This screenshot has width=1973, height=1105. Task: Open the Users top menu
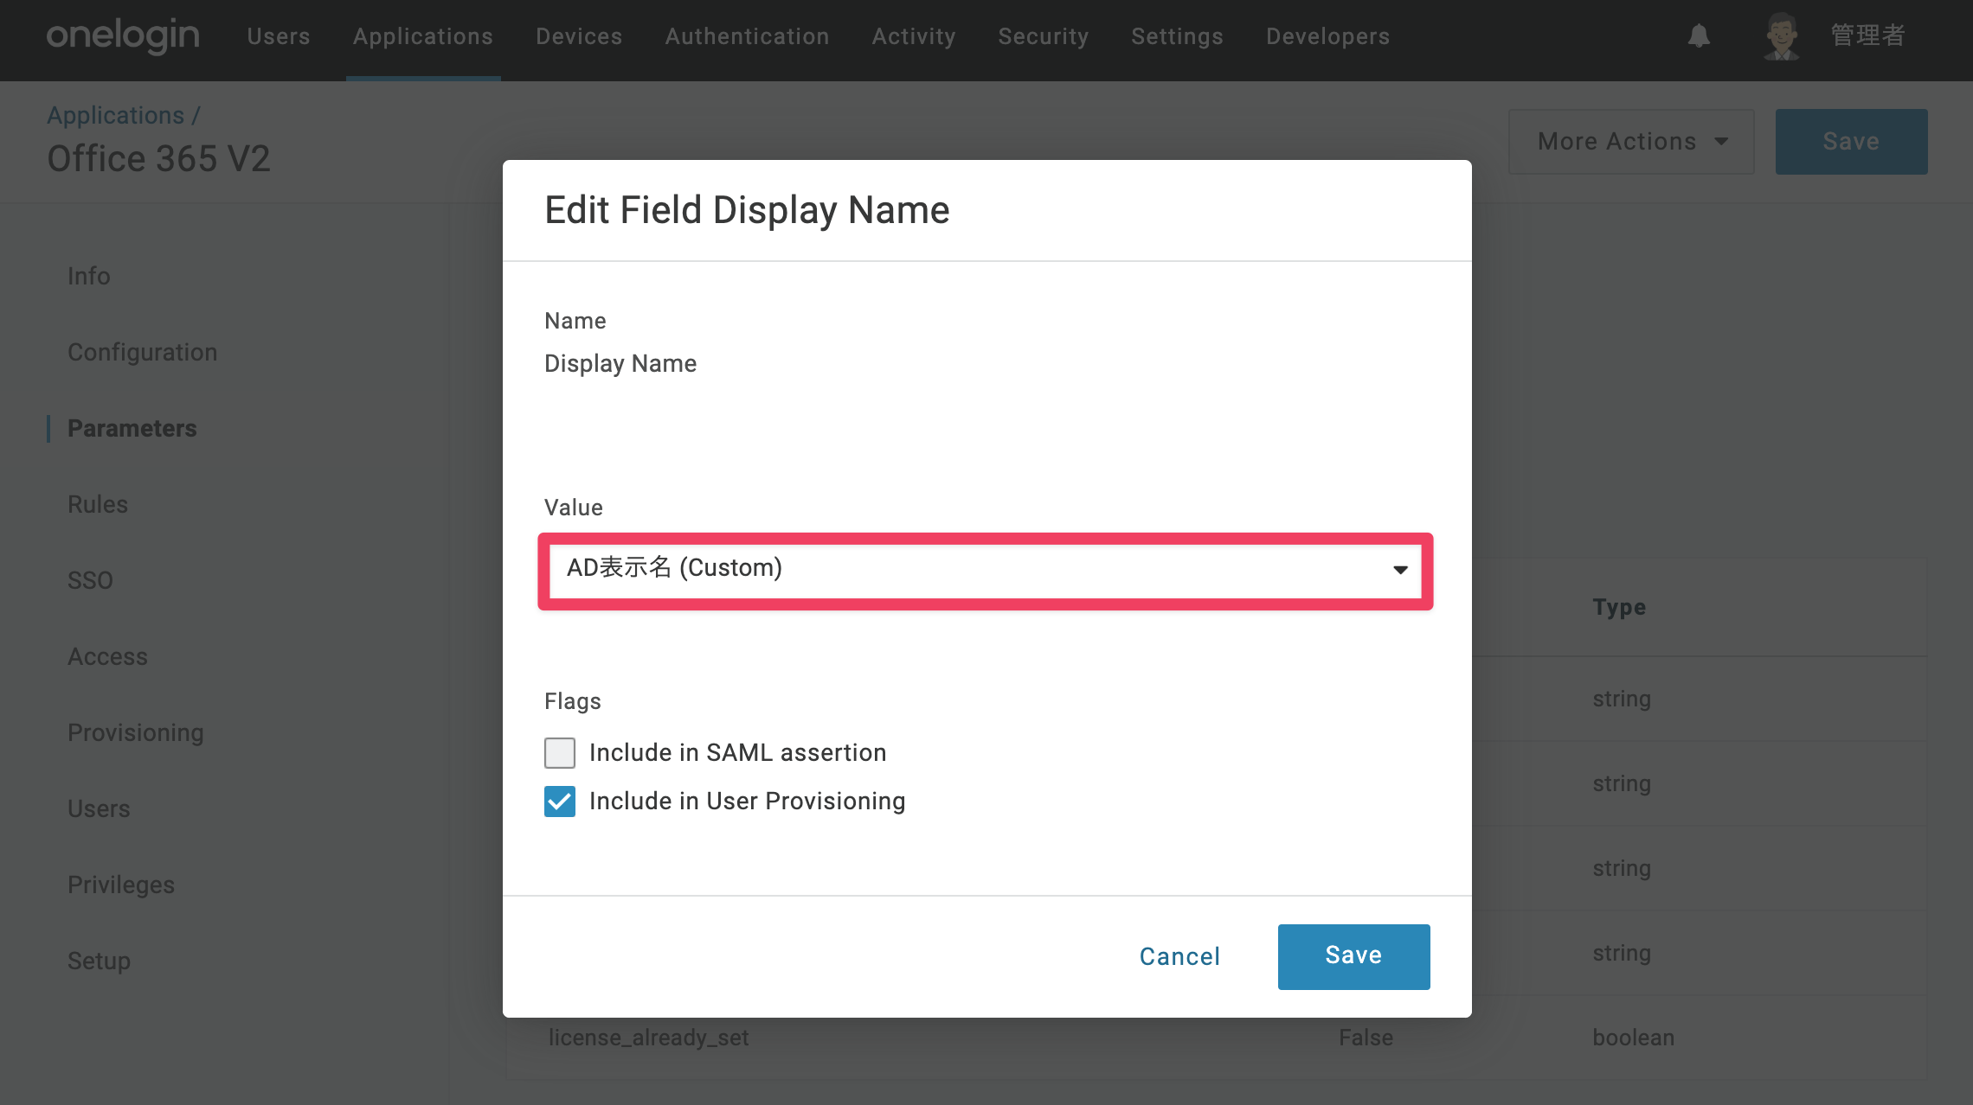279,36
